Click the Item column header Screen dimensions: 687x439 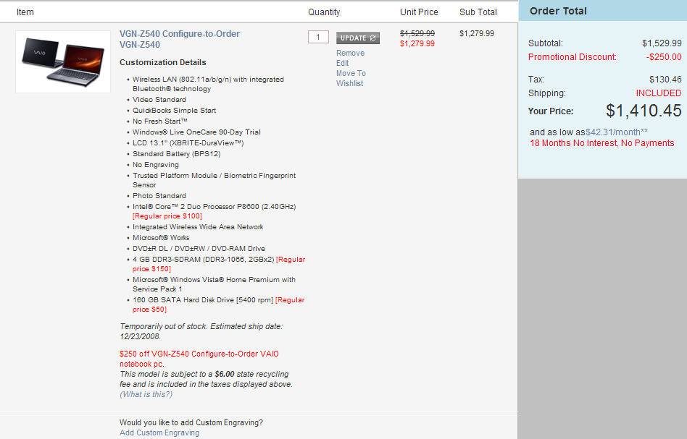point(25,12)
